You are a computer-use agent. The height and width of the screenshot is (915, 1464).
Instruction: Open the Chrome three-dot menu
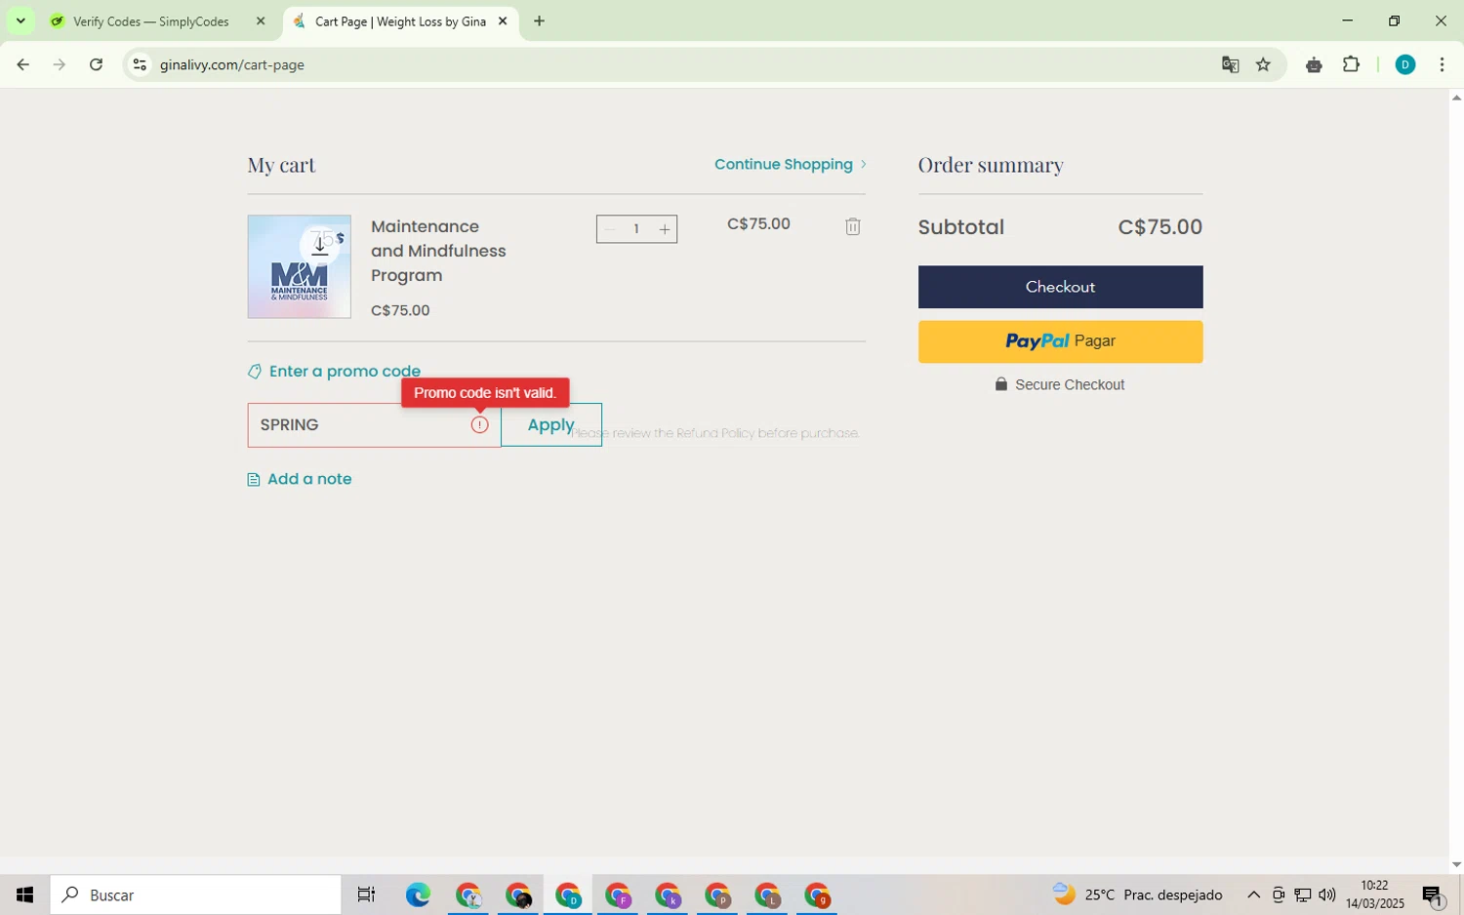point(1442,64)
